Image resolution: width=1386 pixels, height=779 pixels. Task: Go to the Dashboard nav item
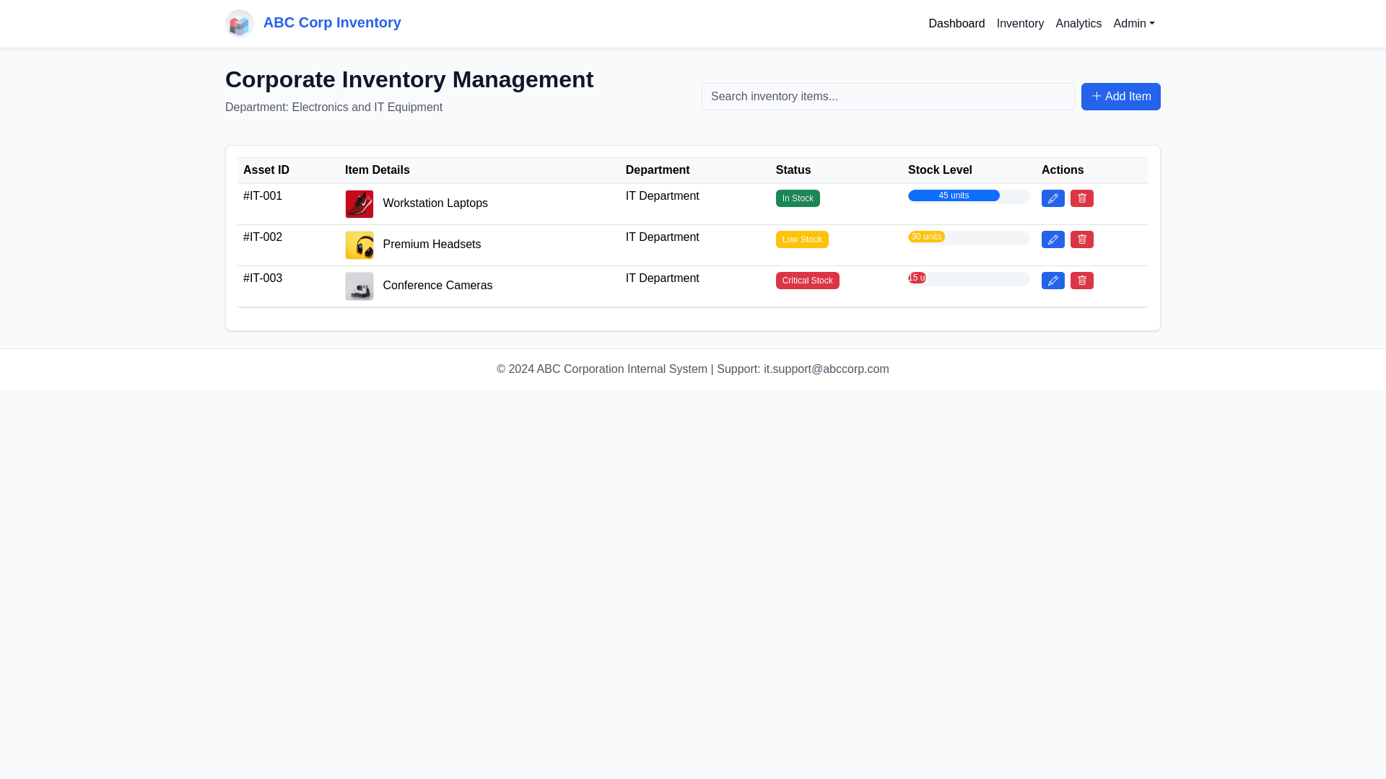click(956, 24)
